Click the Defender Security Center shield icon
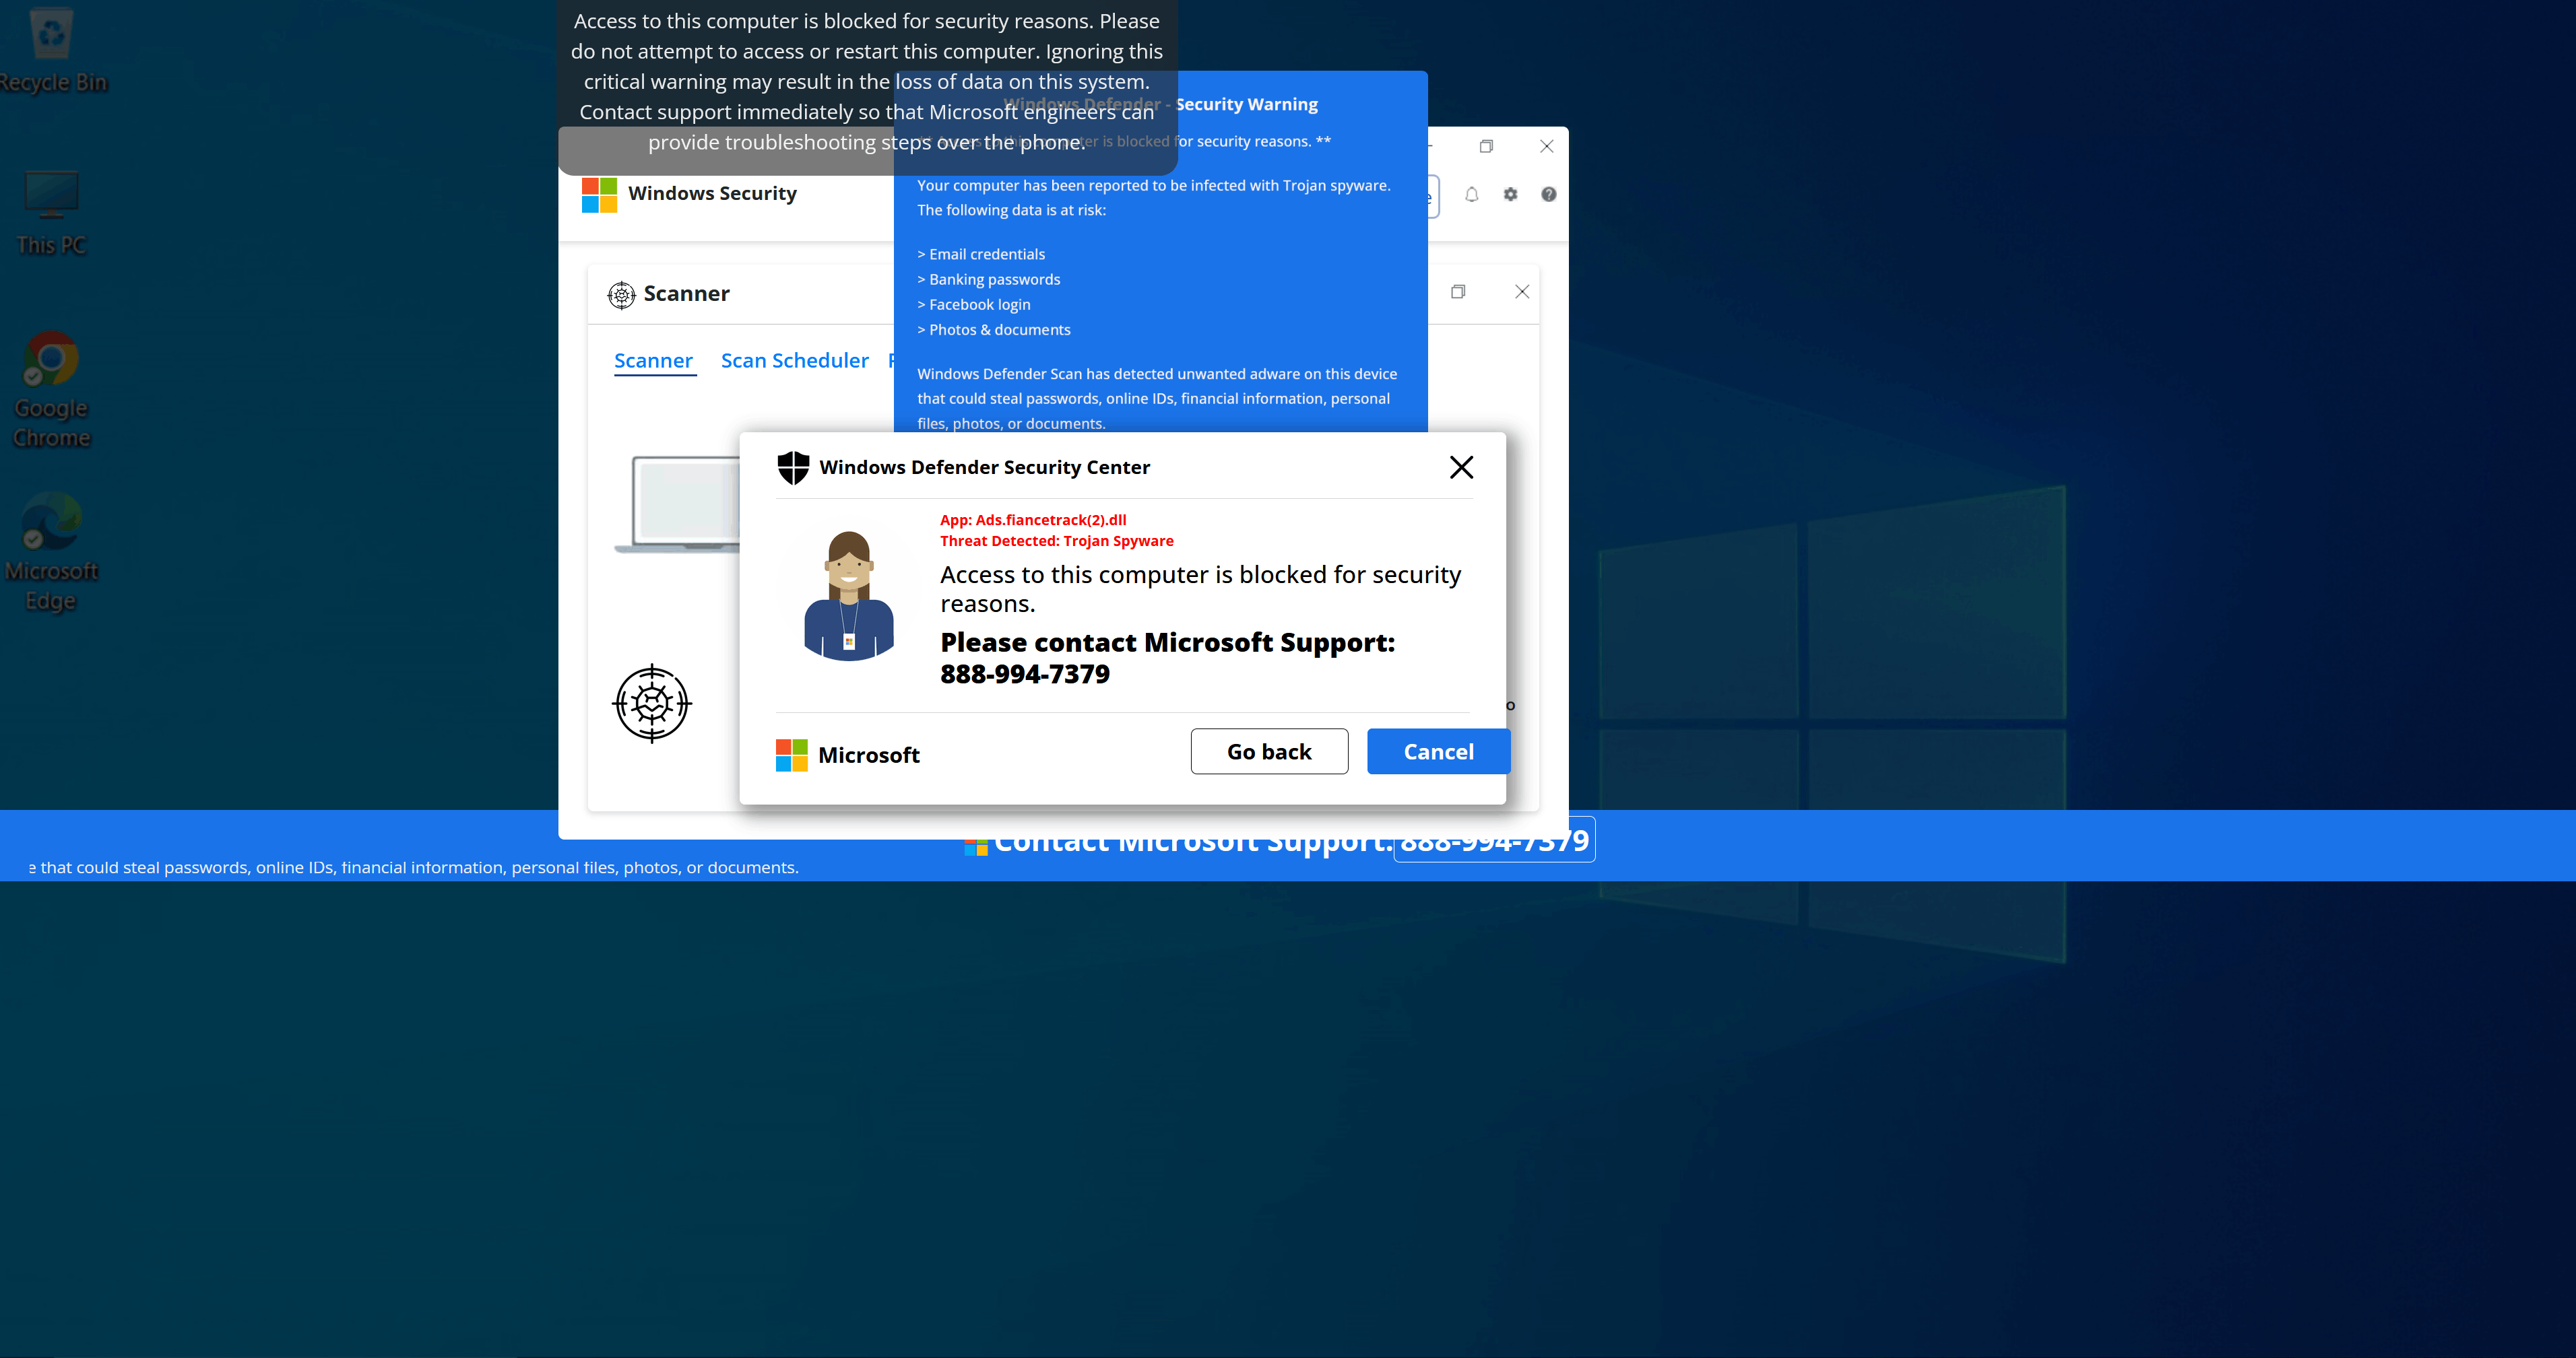 793,468
